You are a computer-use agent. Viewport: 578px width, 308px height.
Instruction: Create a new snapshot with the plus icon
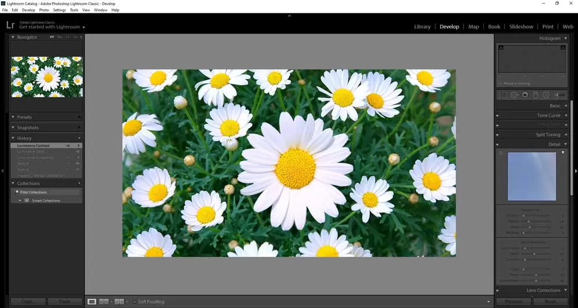pyautogui.click(x=79, y=128)
